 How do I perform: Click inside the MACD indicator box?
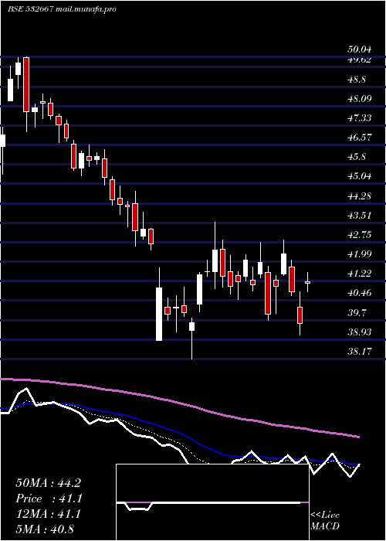click(212, 502)
